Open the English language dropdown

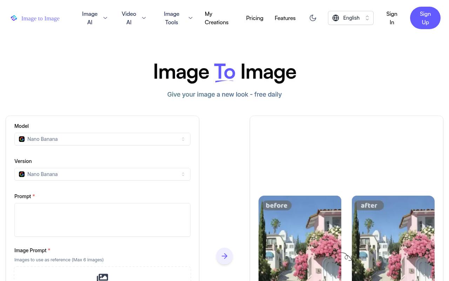[351, 18]
